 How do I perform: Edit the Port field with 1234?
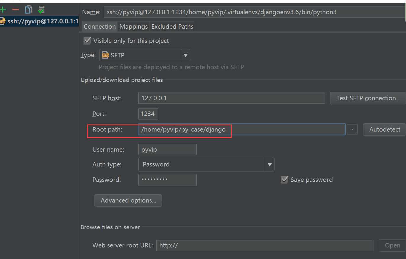pyautogui.click(x=148, y=114)
